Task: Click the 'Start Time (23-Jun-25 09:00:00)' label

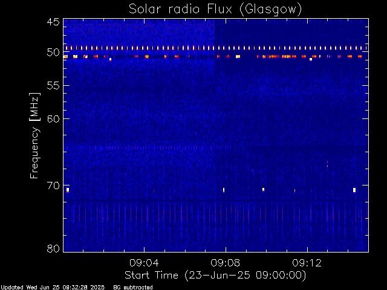Action: [x=215, y=275]
